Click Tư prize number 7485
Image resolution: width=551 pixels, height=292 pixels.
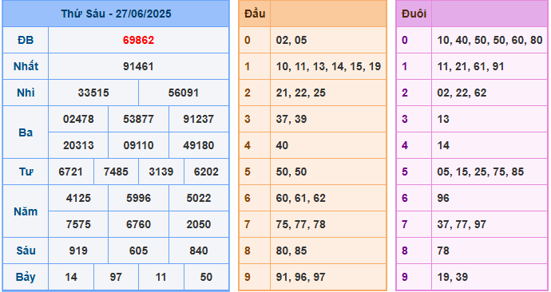pos(116,172)
